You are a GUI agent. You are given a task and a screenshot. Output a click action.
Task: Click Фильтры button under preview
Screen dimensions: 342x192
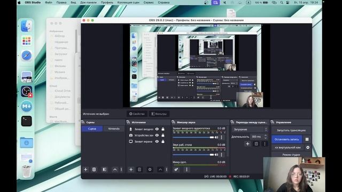pyautogui.click(x=159, y=114)
